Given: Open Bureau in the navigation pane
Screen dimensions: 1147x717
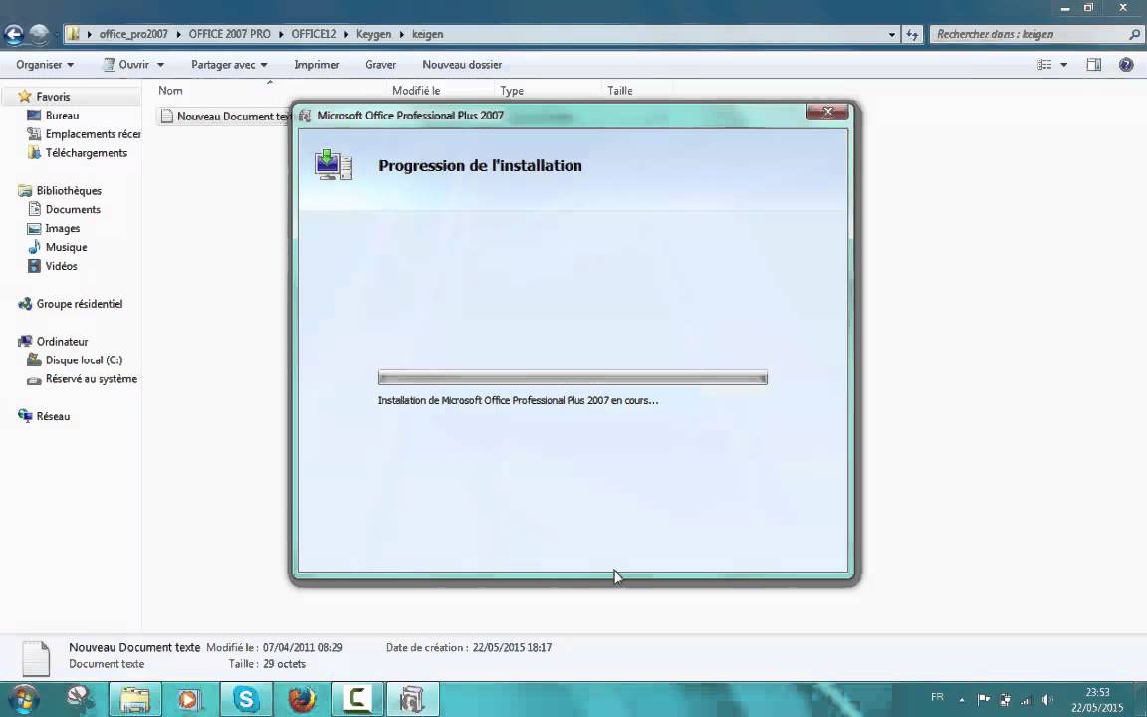Looking at the screenshot, I should coord(62,116).
